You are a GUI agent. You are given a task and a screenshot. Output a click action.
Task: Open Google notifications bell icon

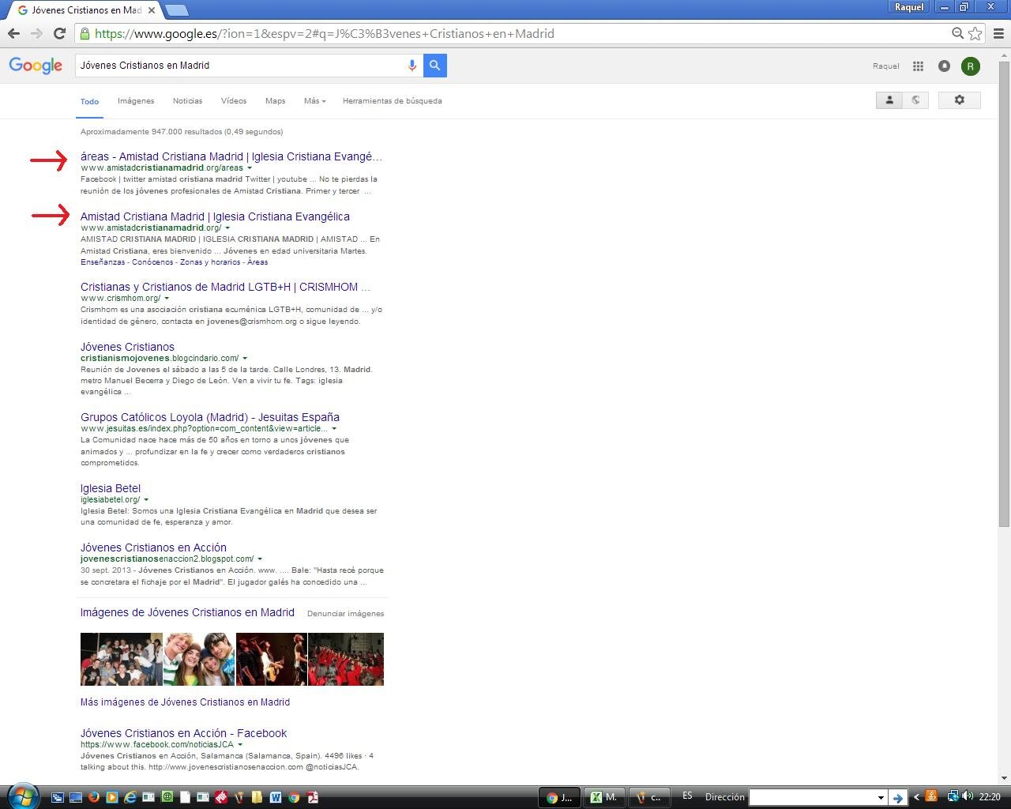coord(944,66)
